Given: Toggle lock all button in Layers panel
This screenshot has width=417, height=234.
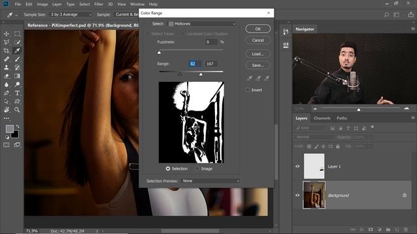Looking at the screenshot, I should click(338, 146).
